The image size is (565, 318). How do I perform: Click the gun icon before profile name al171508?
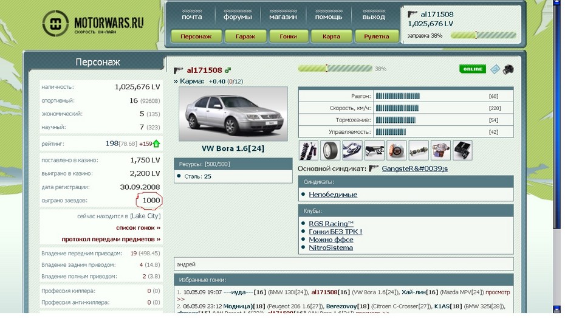179,71
